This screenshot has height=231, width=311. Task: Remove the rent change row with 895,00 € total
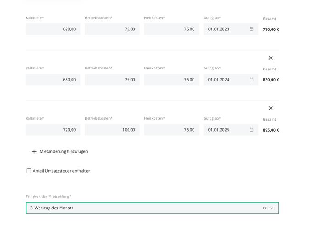pos(271,108)
